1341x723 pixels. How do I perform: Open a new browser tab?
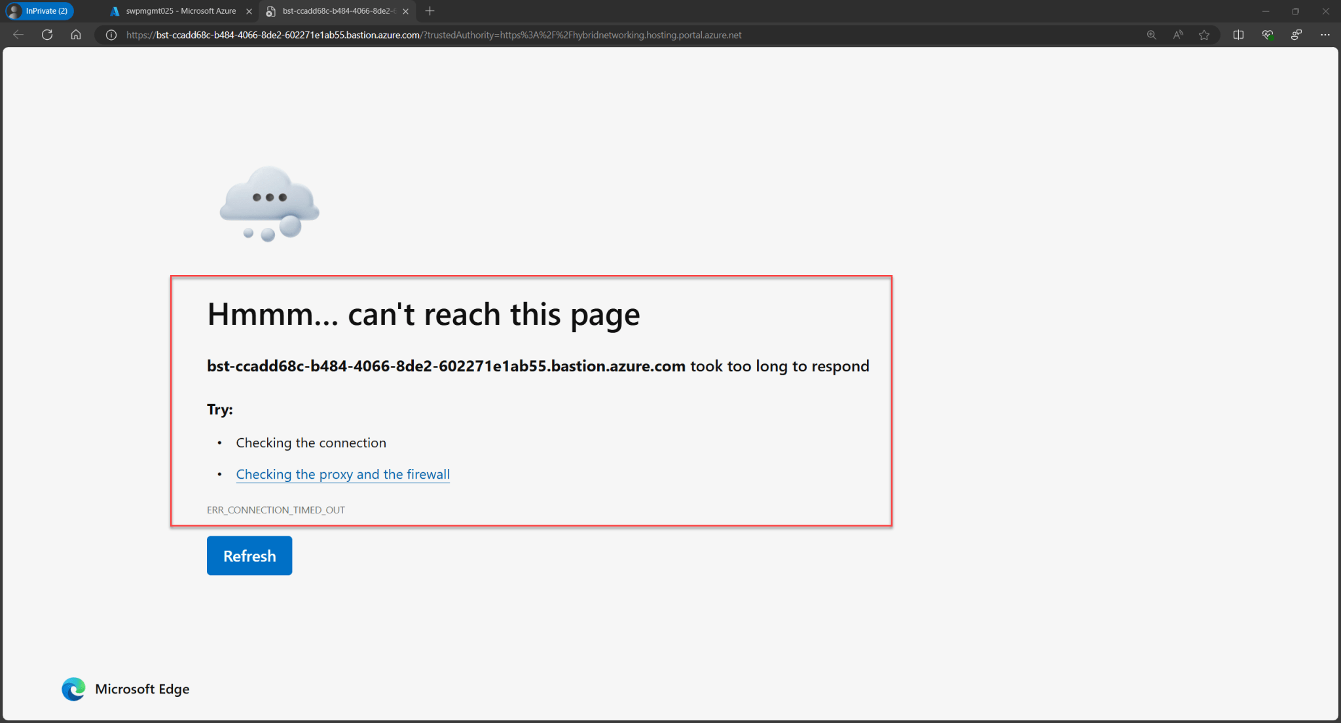pyautogui.click(x=430, y=11)
